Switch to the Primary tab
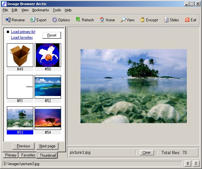Viewport: 202px width, 169px height. [x=11, y=155]
